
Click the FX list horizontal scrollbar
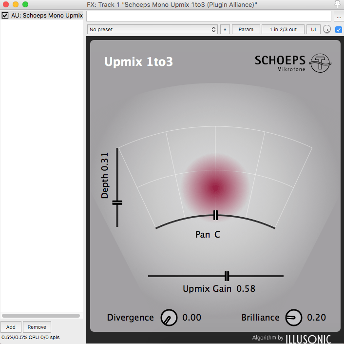(x=41, y=316)
